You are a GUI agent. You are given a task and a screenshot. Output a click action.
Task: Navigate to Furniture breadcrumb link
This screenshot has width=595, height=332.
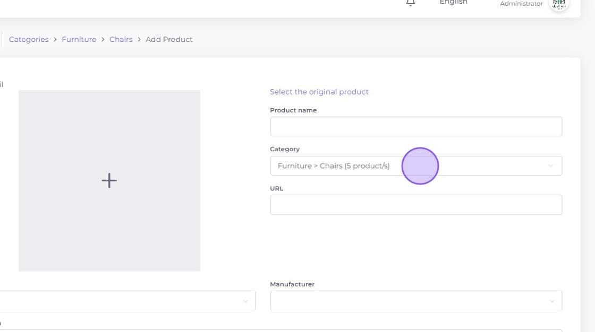pyautogui.click(x=79, y=40)
